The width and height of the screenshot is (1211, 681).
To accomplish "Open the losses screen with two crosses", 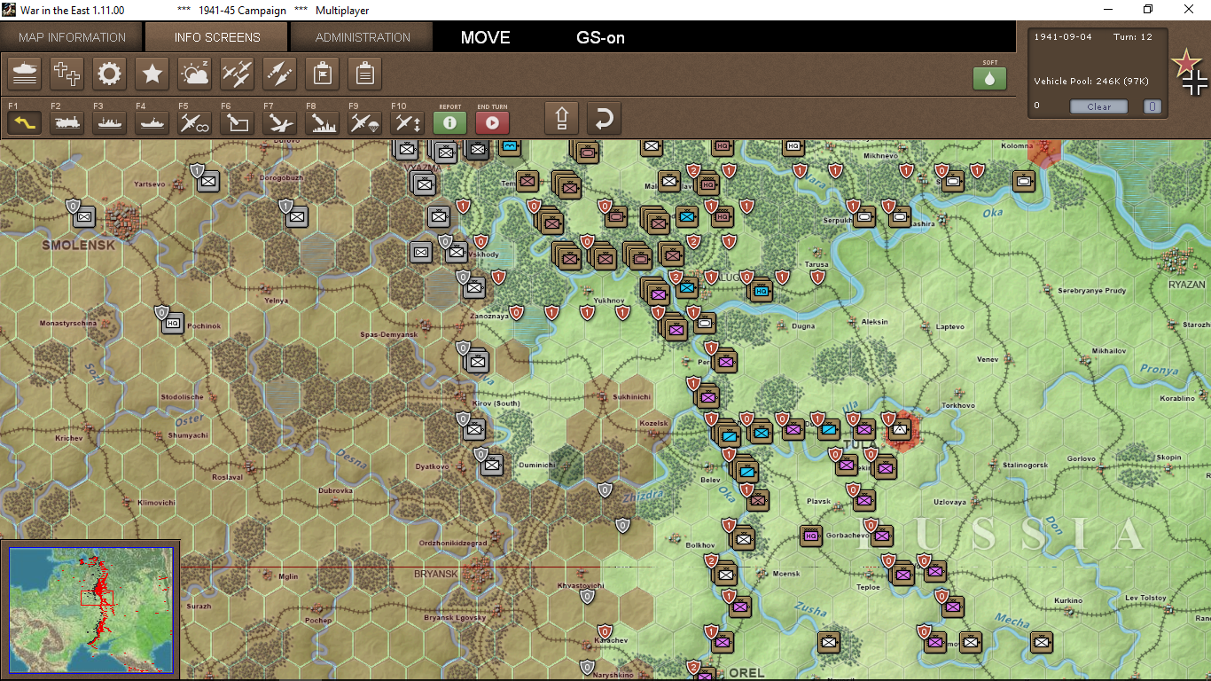I will tap(67, 73).
